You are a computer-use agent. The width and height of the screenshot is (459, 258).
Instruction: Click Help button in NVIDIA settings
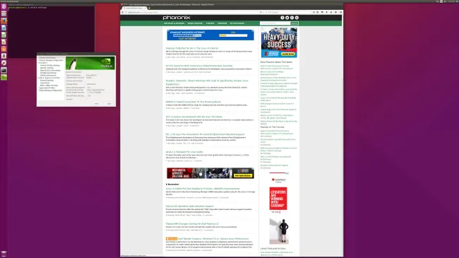[x=96, y=103]
